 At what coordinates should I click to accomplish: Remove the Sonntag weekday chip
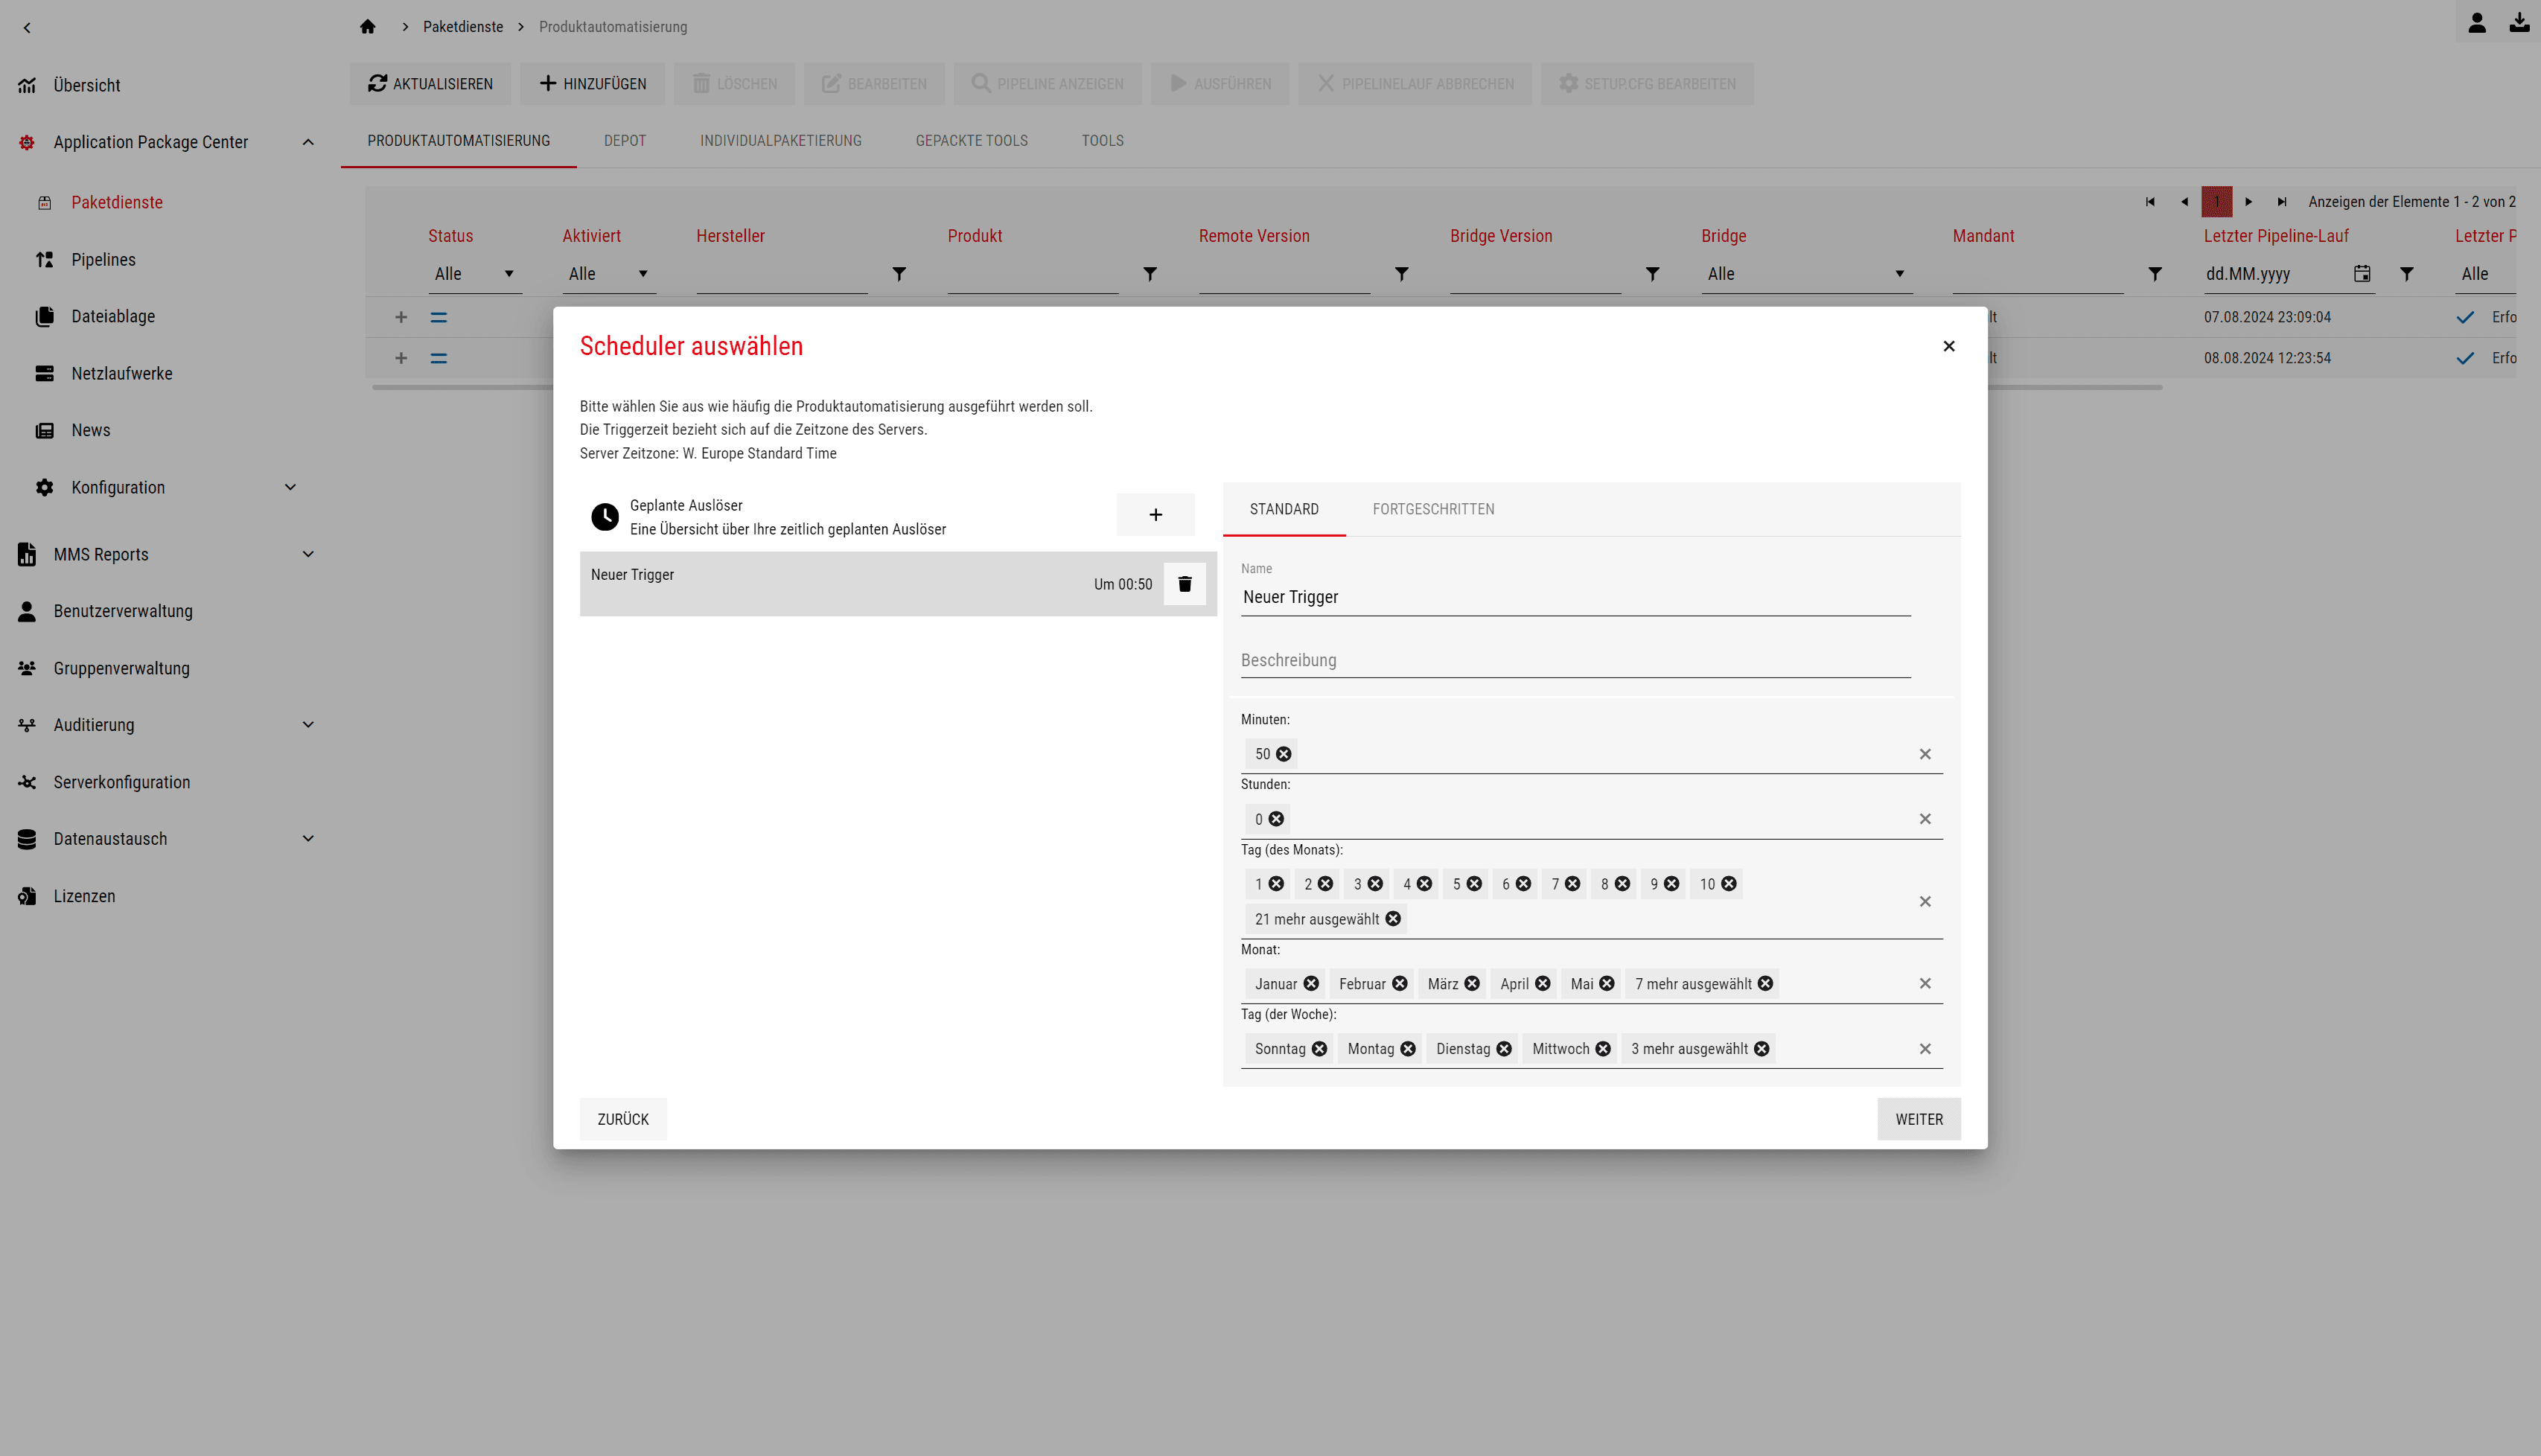[1319, 1049]
